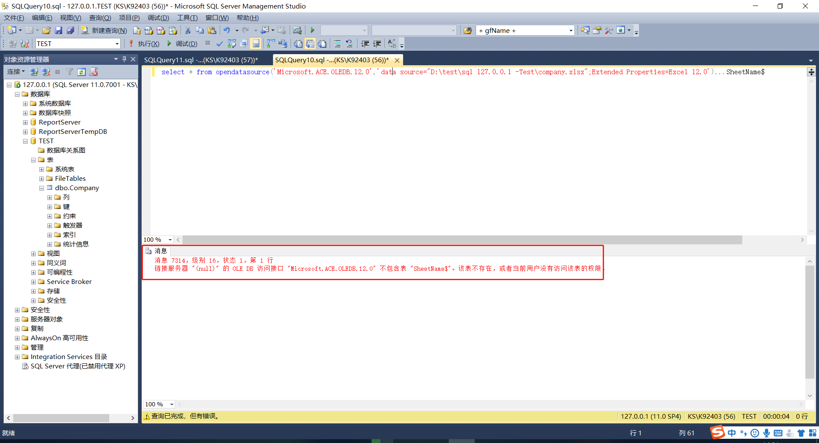The height and width of the screenshot is (443, 819).
Task: Refresh the Object Explorer tree
Action: 81,72
